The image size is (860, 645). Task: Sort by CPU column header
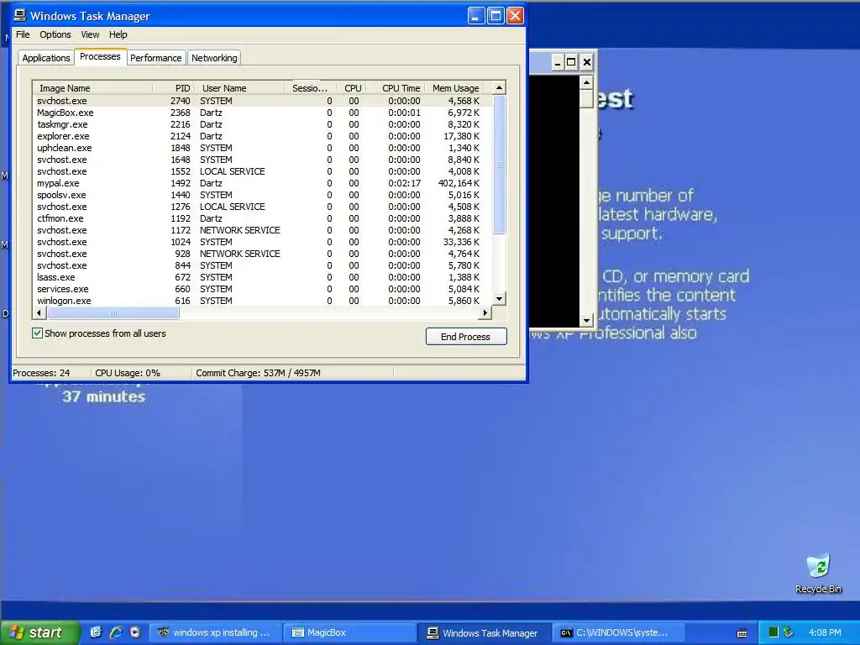click(350, 87)
